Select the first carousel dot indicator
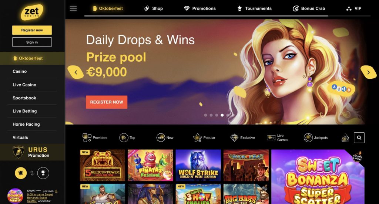Image resolution: width=379 pixels, height=204 pixels. 205,115
